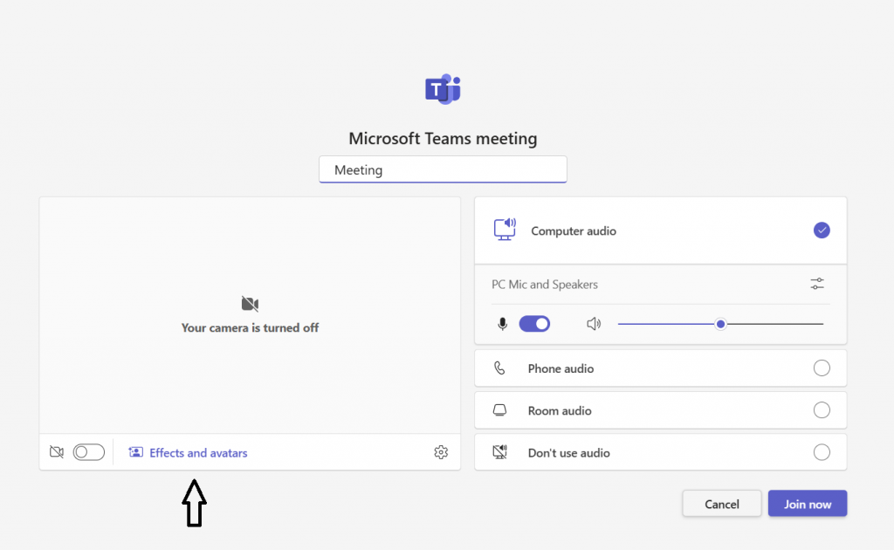This screenshot has width=894, height=550.
Task: Click the Join now button
Action: 807,504
